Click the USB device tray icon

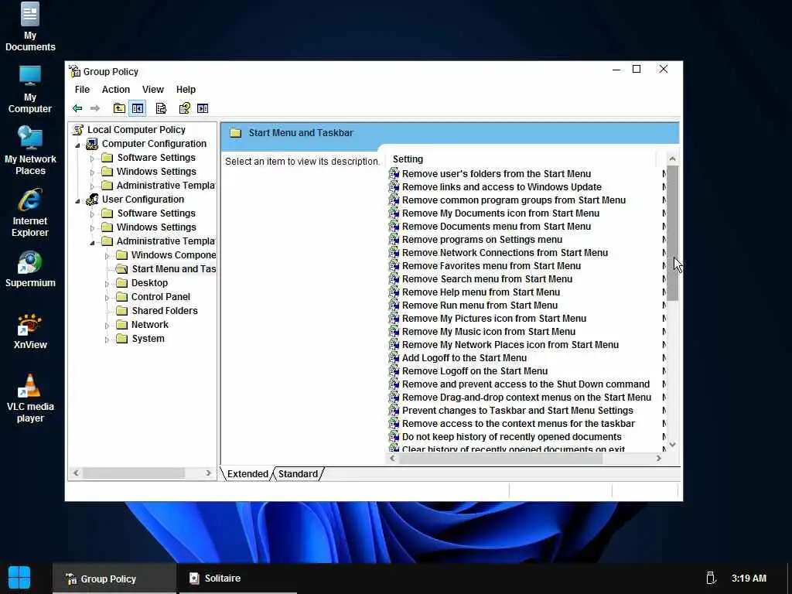click(x=711, y=578)
